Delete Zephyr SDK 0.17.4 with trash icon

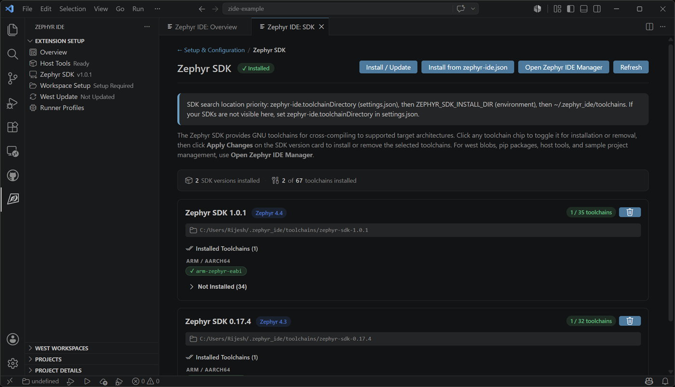pos(630,321)
